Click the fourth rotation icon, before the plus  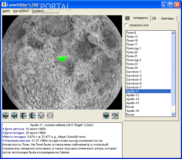point(32,115)
